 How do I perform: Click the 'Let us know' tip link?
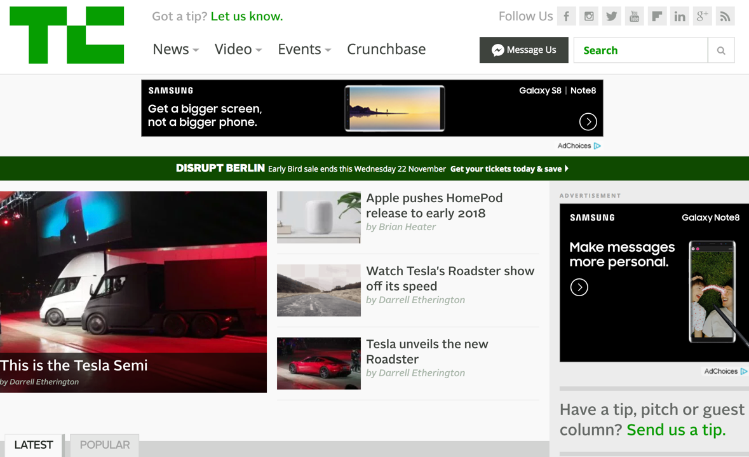tap(246, 17)
